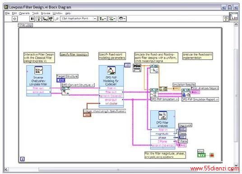The height and width of the screenshot is (174, 242).
Task: Open the File menu
Action: pyautogui.click(x=7, y=13)
